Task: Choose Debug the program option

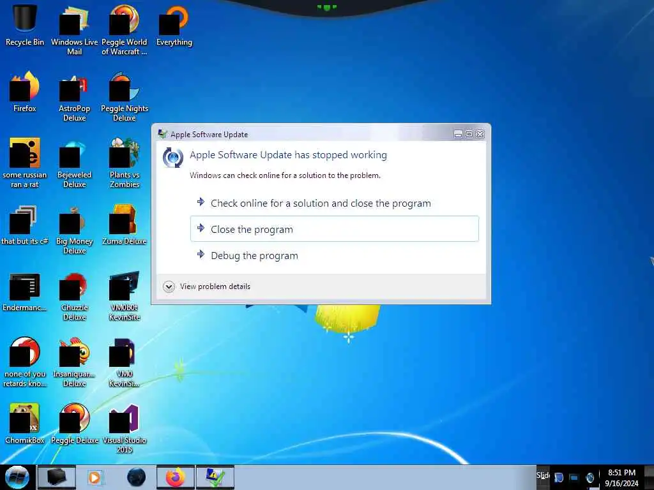Action: 335,255
